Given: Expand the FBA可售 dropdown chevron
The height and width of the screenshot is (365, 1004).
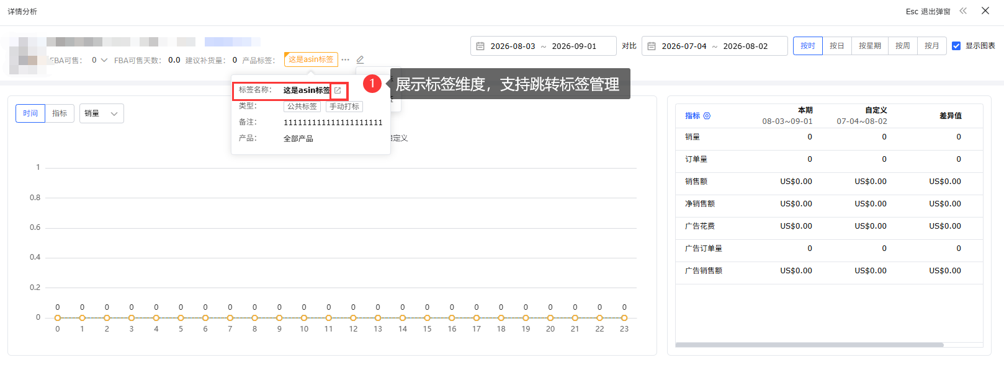Looking at the screenshot, I should [x=104, y=60].
